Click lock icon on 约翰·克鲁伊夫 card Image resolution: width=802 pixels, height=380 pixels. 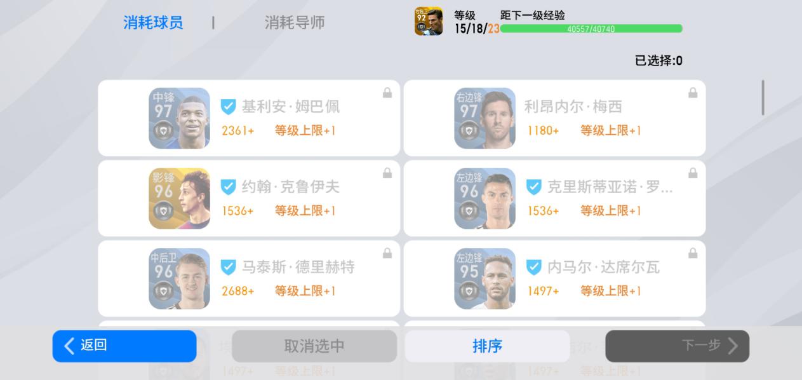387,173
